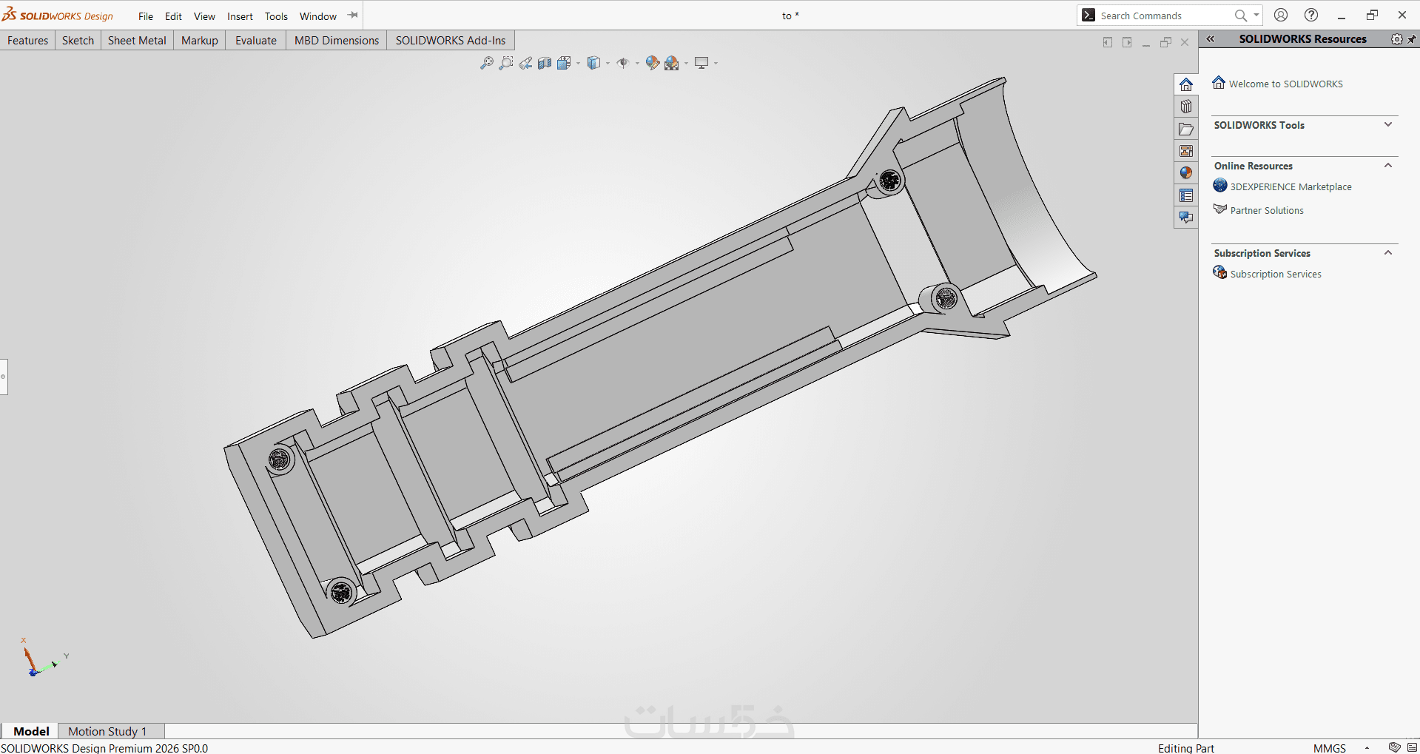1420x754 pixels.
Task: Switch to the Markup tab
Action: click(x=200, y=41)
